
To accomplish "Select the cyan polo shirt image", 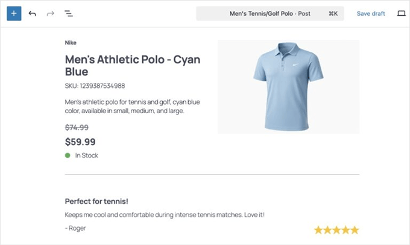I will (288, 87).
